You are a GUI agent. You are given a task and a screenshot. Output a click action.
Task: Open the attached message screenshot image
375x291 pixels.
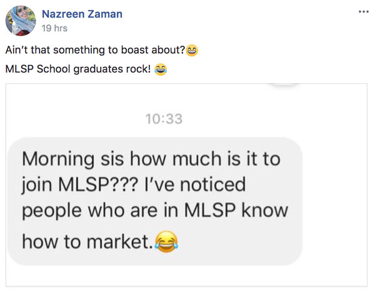pyautogui.click(x=186, y=185)
